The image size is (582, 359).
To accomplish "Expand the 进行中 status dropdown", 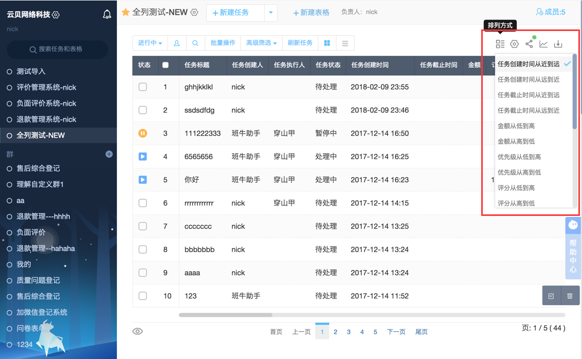I will (150, 43).
